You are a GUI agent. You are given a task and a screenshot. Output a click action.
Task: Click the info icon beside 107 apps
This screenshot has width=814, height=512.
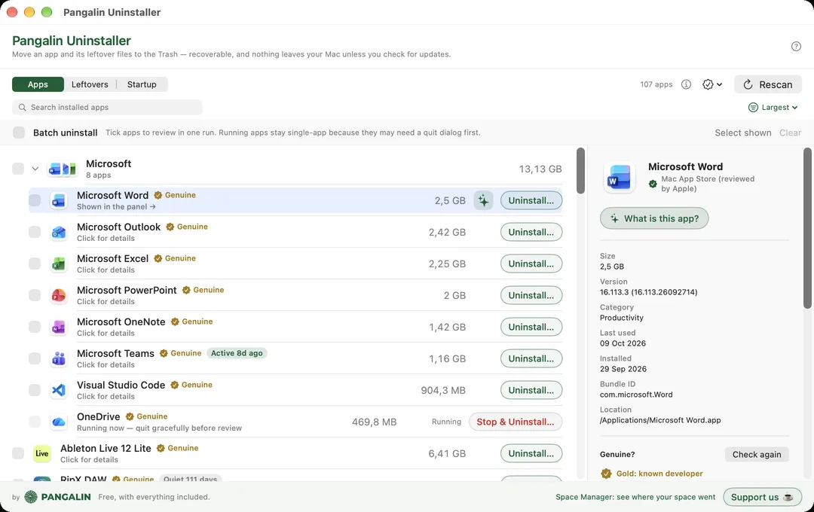point(686,84)
